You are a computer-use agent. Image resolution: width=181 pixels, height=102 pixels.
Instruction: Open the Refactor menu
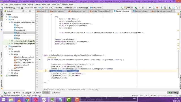38,5
